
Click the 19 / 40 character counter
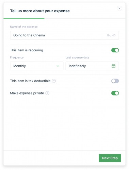pos(111,35)
